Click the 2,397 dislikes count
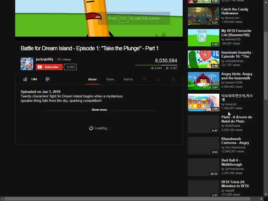This screenshot has width=268, height=201. [172, 68]
